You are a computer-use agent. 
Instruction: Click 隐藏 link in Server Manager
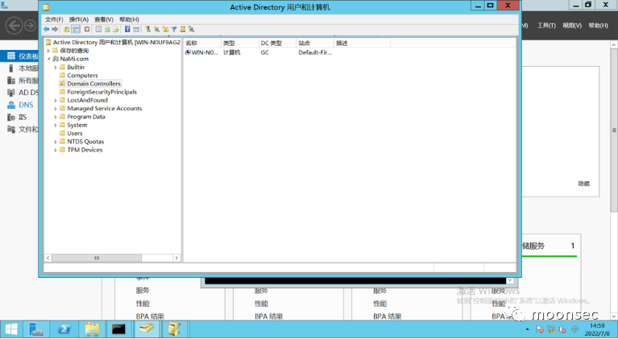[x=583, y=184]
